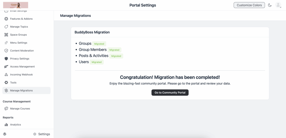Click the Reports section label
The height and width of the screenshot is (138, 286).
pos(8,118)
